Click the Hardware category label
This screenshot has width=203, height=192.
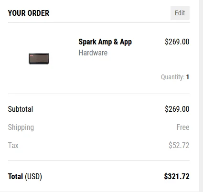pyautogui.click(x=93, y=53)
